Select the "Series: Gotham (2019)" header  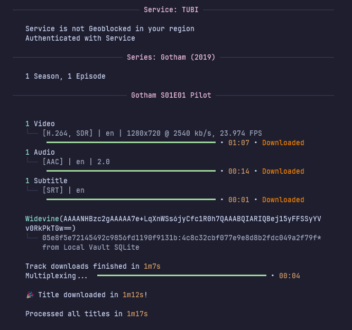coord(171,57)
